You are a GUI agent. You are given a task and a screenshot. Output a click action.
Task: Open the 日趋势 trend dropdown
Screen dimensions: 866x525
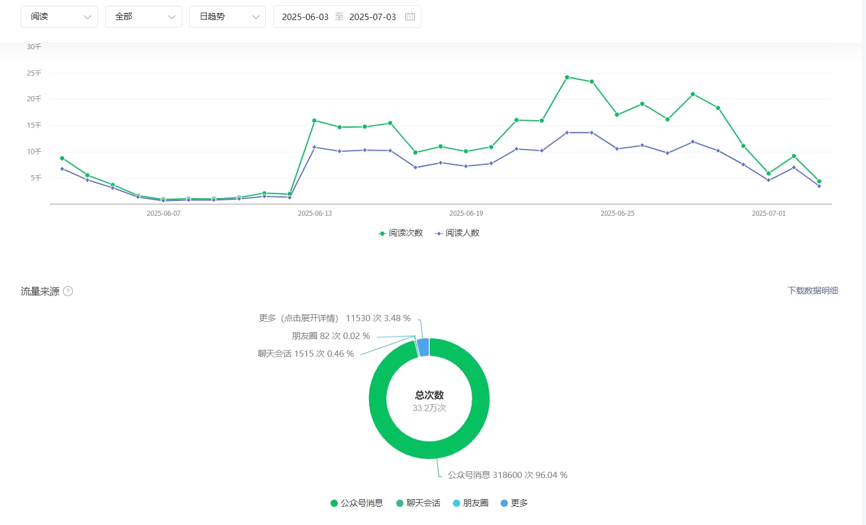(228, 17)
